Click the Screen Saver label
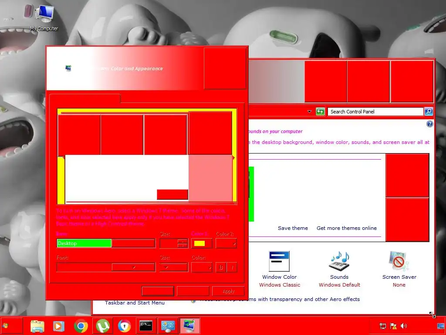The width and height of the screenshot is (446, 335). tap(399, 277)
